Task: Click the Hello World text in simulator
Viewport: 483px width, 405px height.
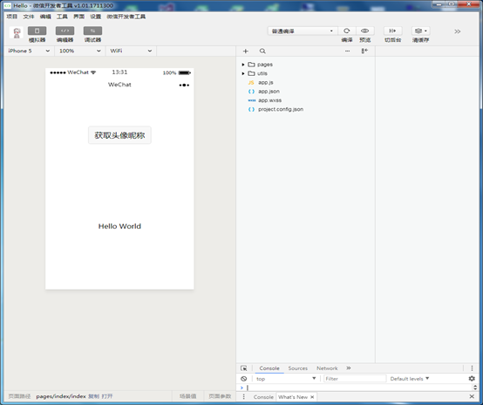Action: coord(119,226)
